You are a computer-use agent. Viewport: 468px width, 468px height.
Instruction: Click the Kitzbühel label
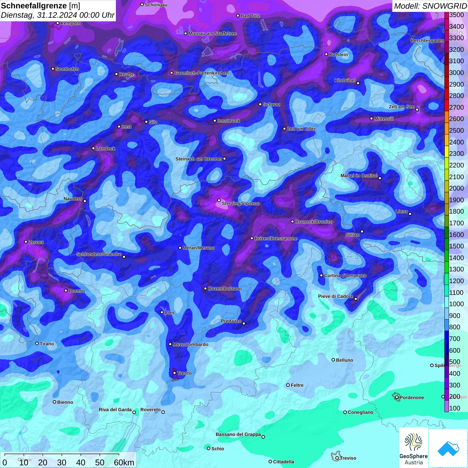345,80
